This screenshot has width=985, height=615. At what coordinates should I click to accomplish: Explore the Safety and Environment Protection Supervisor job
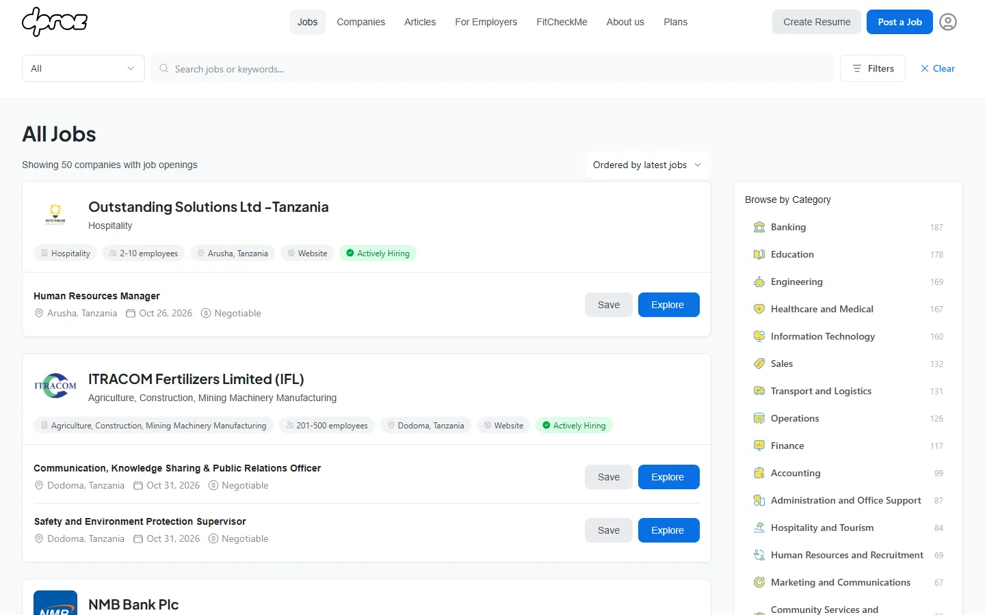point(668,530)
